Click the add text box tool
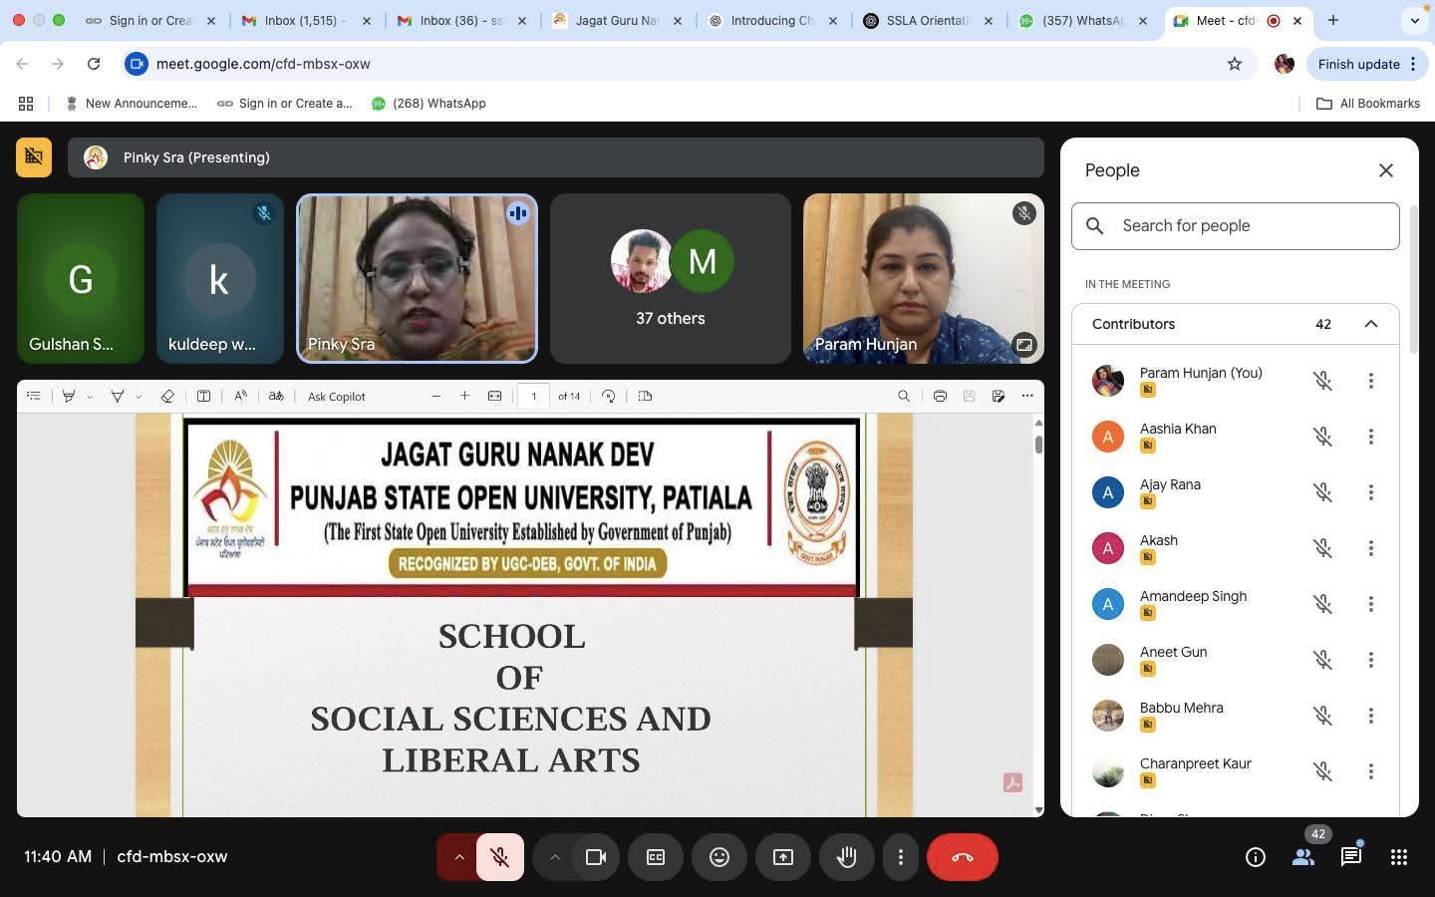 (x=203, y=396)
